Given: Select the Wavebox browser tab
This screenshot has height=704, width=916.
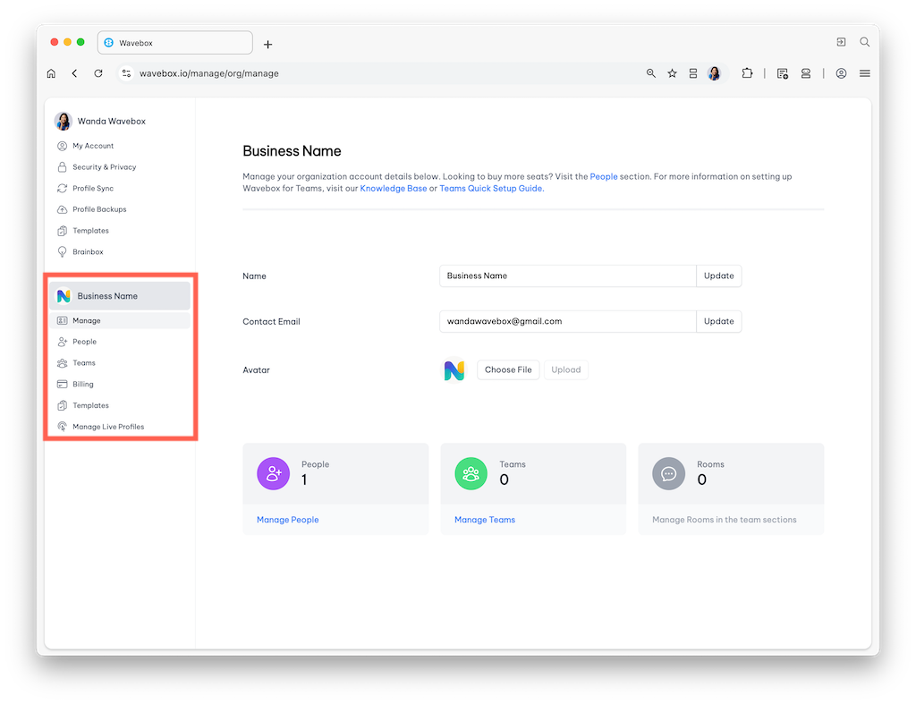Looking at the screenshot, I should coord(175,43).
